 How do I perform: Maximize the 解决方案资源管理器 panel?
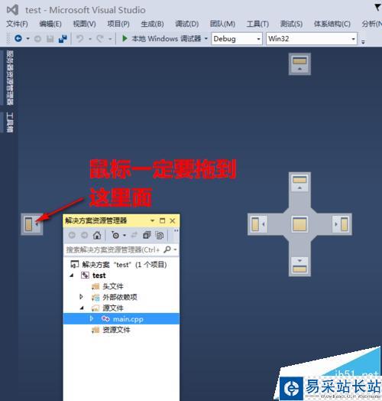tap(162, 220)
